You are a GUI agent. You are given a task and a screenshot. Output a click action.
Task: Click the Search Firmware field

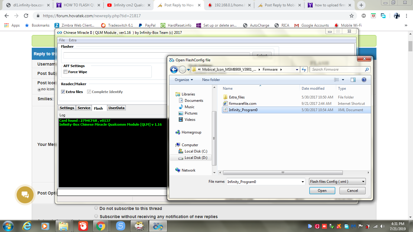point(340,69)
